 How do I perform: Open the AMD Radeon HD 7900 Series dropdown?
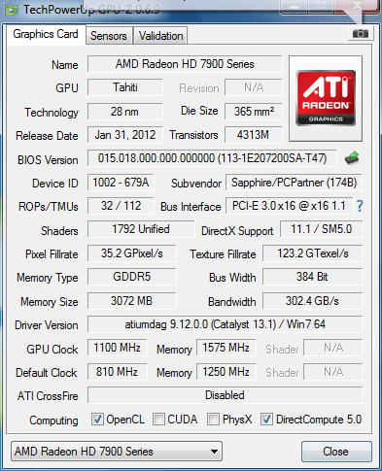117,452
